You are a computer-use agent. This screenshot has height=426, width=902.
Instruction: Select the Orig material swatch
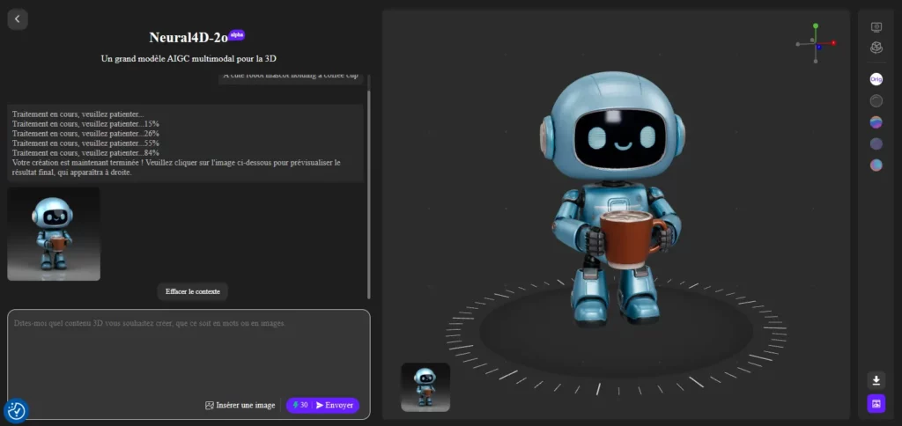[x=876, y=79]
